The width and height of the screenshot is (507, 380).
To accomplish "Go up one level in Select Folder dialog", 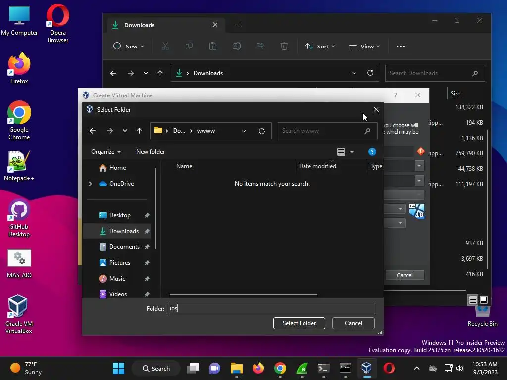I will [x=139, y=131].
